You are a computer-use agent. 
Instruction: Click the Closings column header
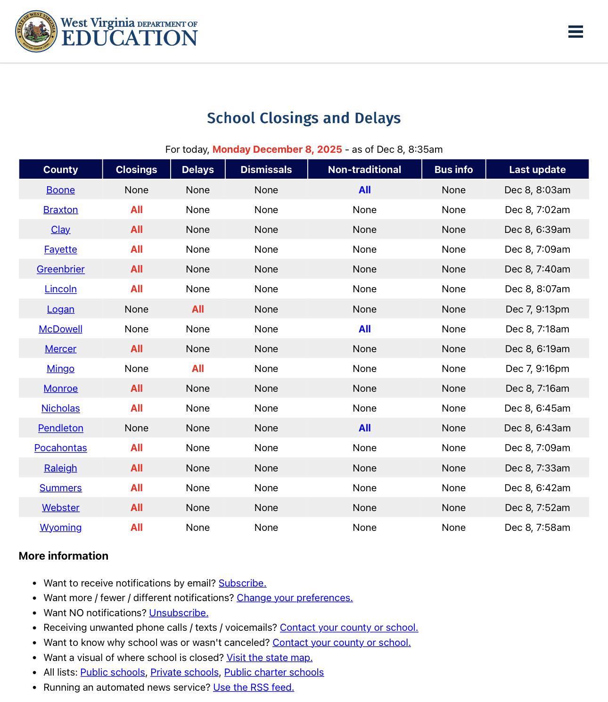137,170
